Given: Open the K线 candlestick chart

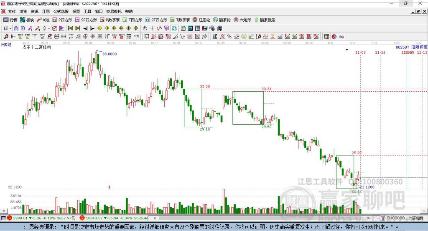Looking at the screenshot, I should 43,20.
